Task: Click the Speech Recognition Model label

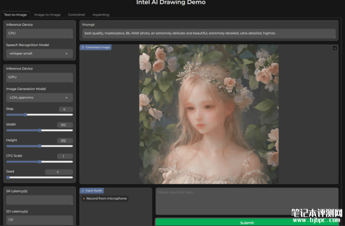Action: (27, 45)
